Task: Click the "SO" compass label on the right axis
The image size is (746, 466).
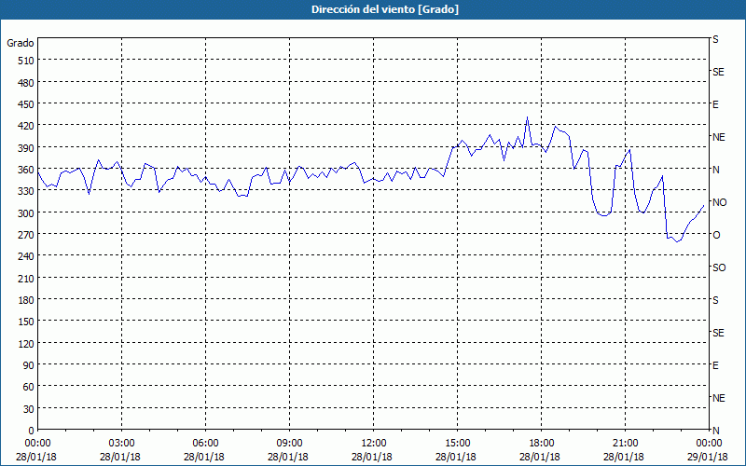Action: (x=719, y=267)
